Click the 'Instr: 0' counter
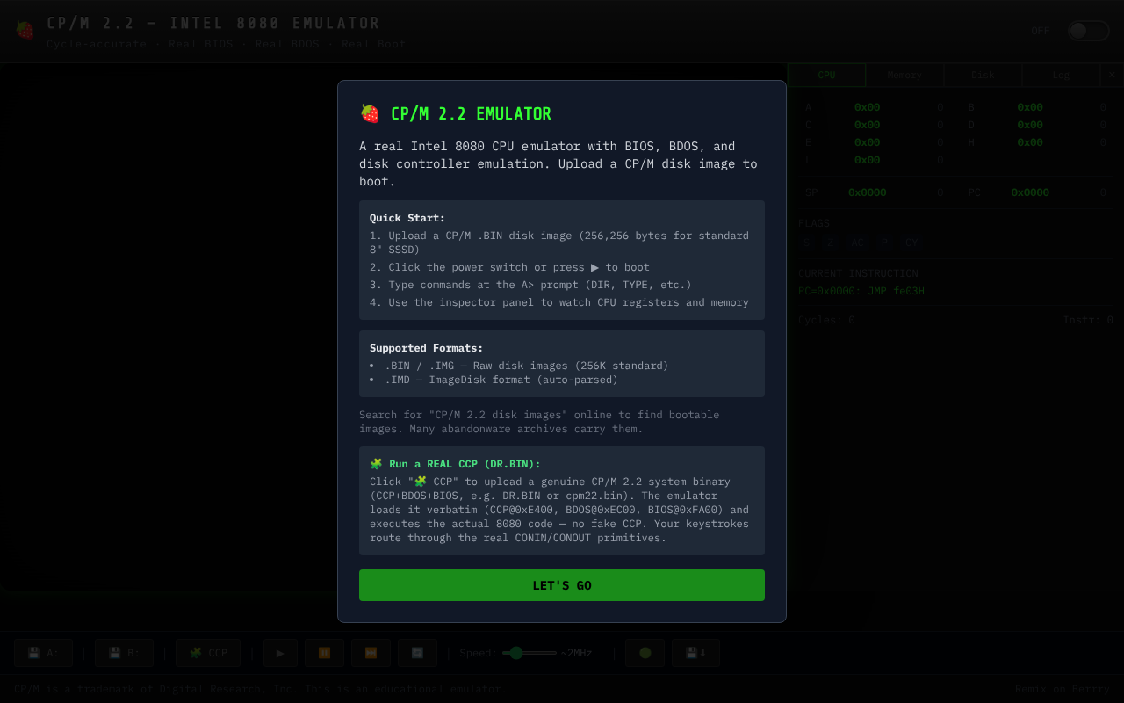Viewport: 1124px width, 703px height. click(x=1088, y=320)
